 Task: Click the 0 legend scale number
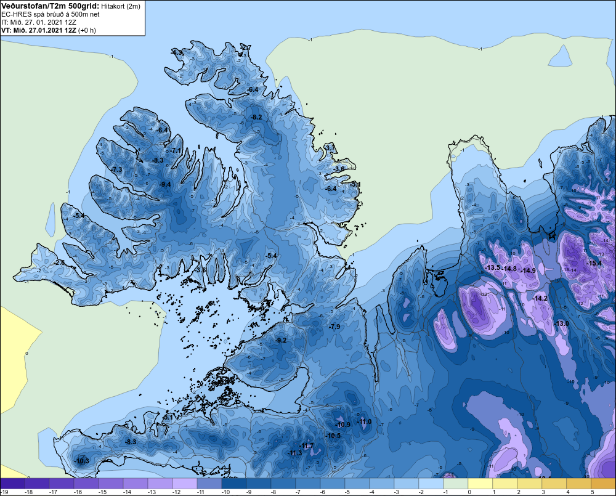pyautogui.click(x=469, y=492)
